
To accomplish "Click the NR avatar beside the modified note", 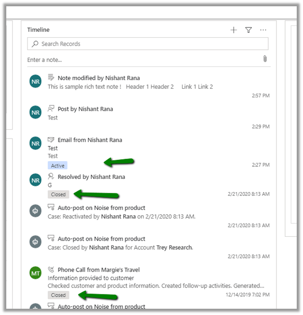I will point(35,82).
